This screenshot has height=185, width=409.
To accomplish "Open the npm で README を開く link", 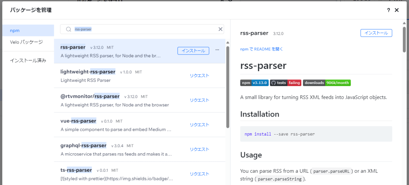I will click(261, 49).
